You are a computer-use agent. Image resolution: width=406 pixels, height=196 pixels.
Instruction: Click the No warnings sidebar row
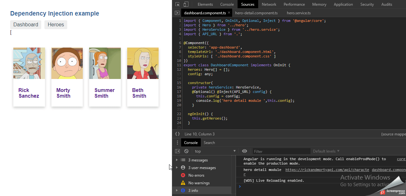coord(201,183)
